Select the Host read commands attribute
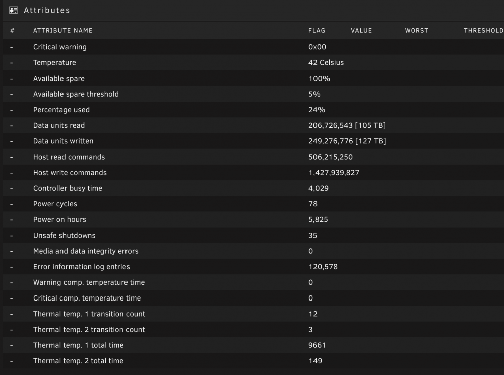Screen dimensions: 504x375 69,157
